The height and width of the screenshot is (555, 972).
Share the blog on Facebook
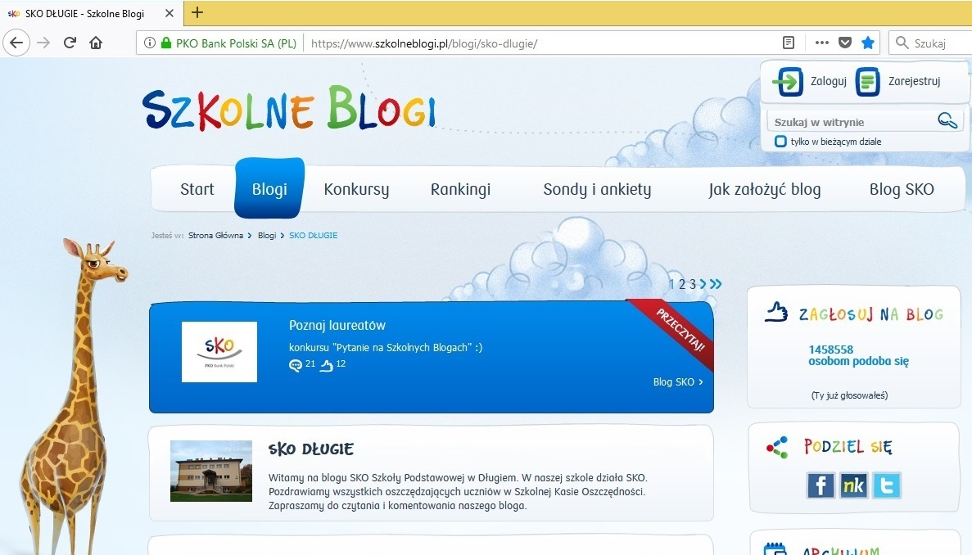click(821, 485)
